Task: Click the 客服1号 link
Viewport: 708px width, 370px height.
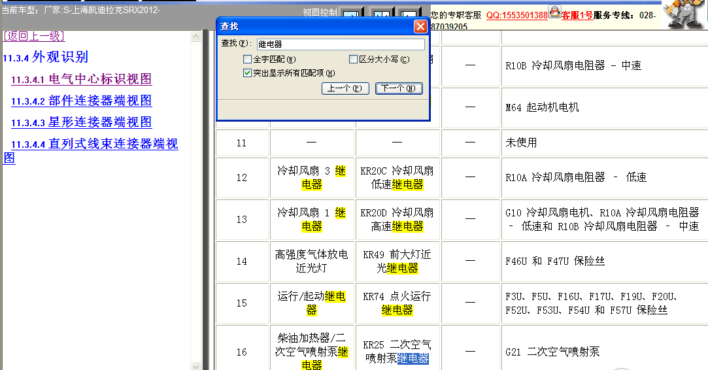Action: point(577,15)
